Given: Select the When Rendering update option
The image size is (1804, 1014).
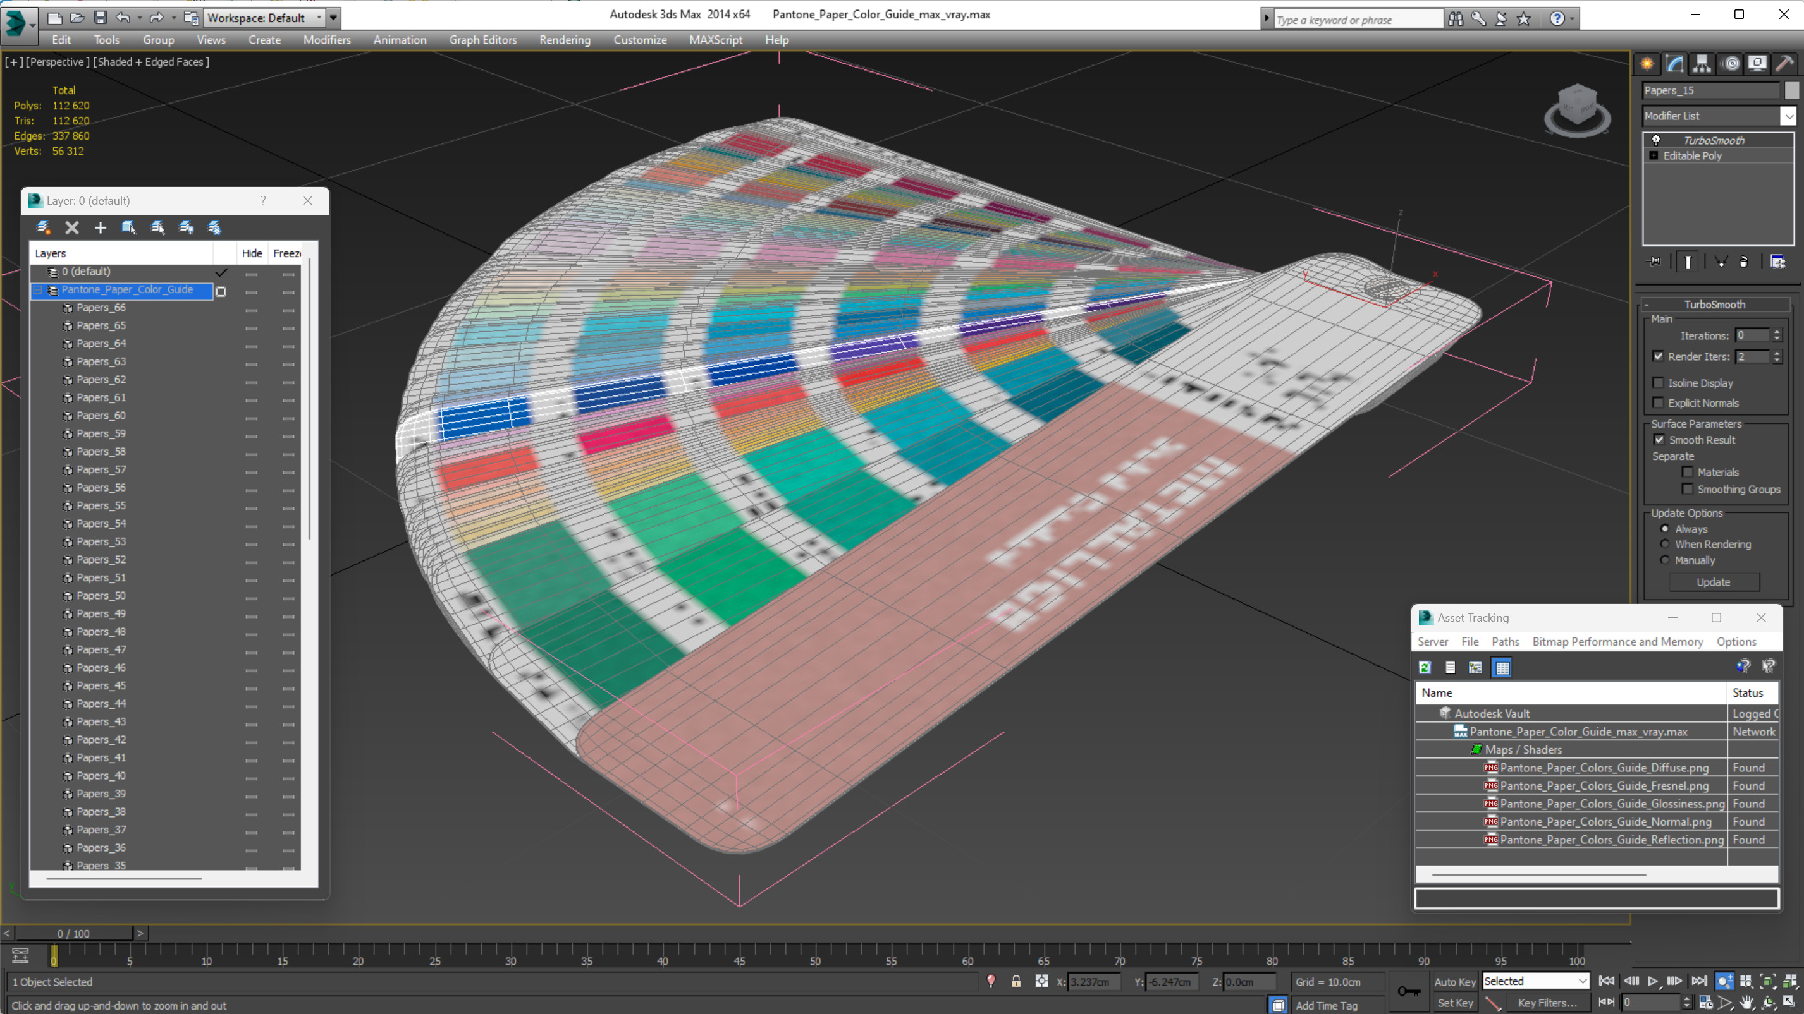Looking at the screenshot, I should point(1665,544).
